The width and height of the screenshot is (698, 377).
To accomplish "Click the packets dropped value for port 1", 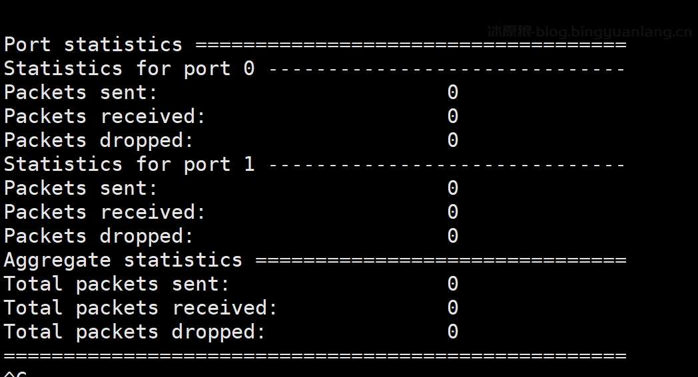I will 453,236.
